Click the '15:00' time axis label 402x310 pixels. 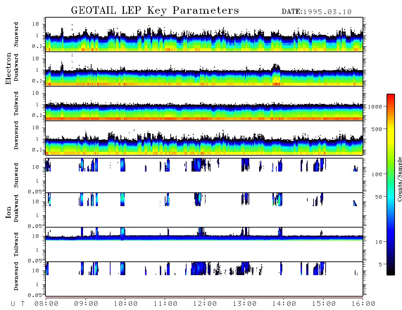[324, 304]
